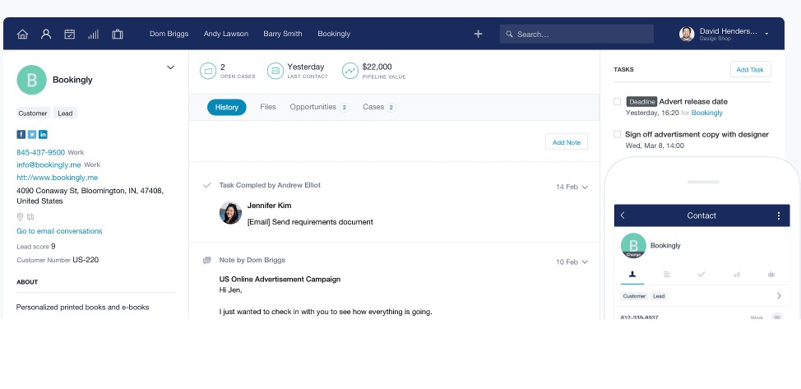Open Bookingly item in top navigation
This screenshot has height=389, width=801.
click(334, 34)
